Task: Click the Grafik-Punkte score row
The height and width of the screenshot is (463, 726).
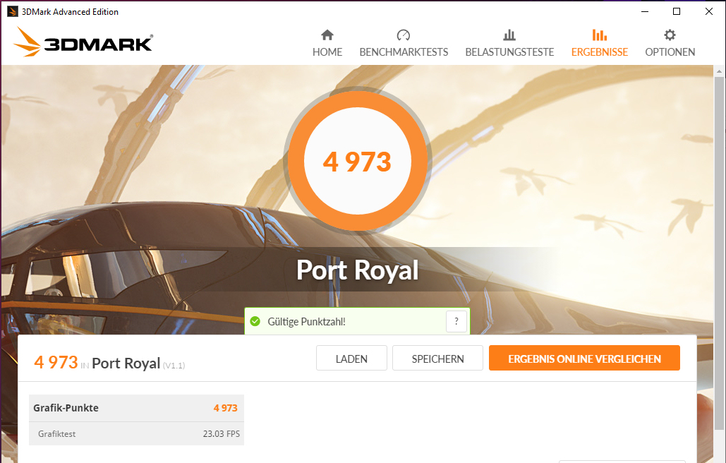Action: (x=136, y=408)
